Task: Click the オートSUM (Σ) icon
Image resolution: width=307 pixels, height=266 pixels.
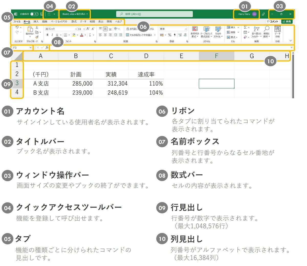Action: point(245,27)
